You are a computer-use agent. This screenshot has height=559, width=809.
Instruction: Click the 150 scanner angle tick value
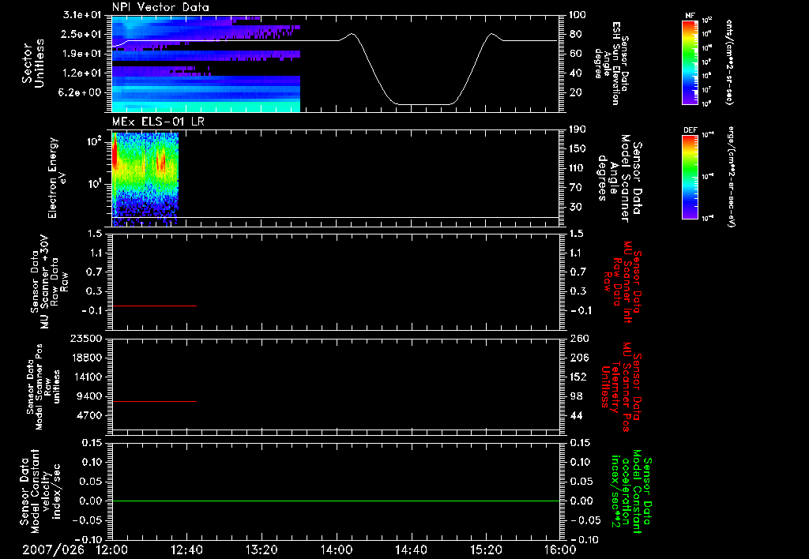[x=578, y=149]
